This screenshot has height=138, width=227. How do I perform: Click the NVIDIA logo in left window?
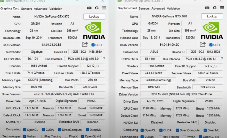[94, 31]
